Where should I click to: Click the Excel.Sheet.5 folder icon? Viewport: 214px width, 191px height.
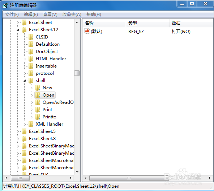click(x=24, y=131)
